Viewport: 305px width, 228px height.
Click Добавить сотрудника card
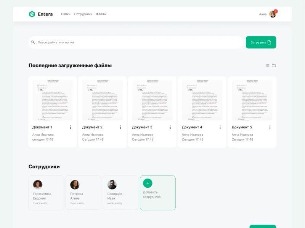[x=157, y=193]
